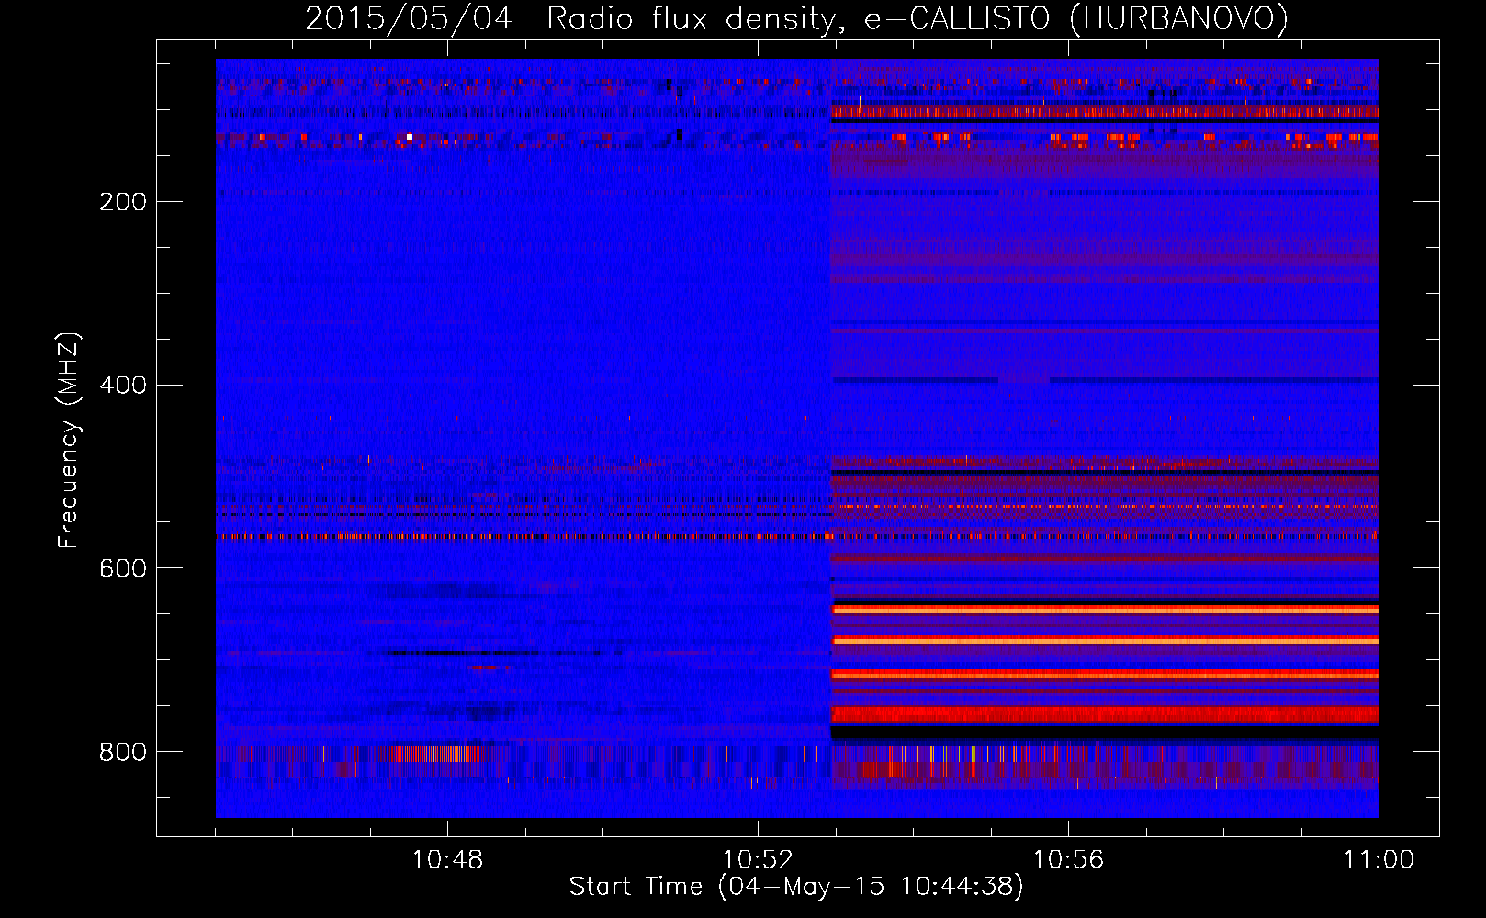Click the '11:00' time tick label
This screenshot has width=1486, height=918.
point(1379,860)
